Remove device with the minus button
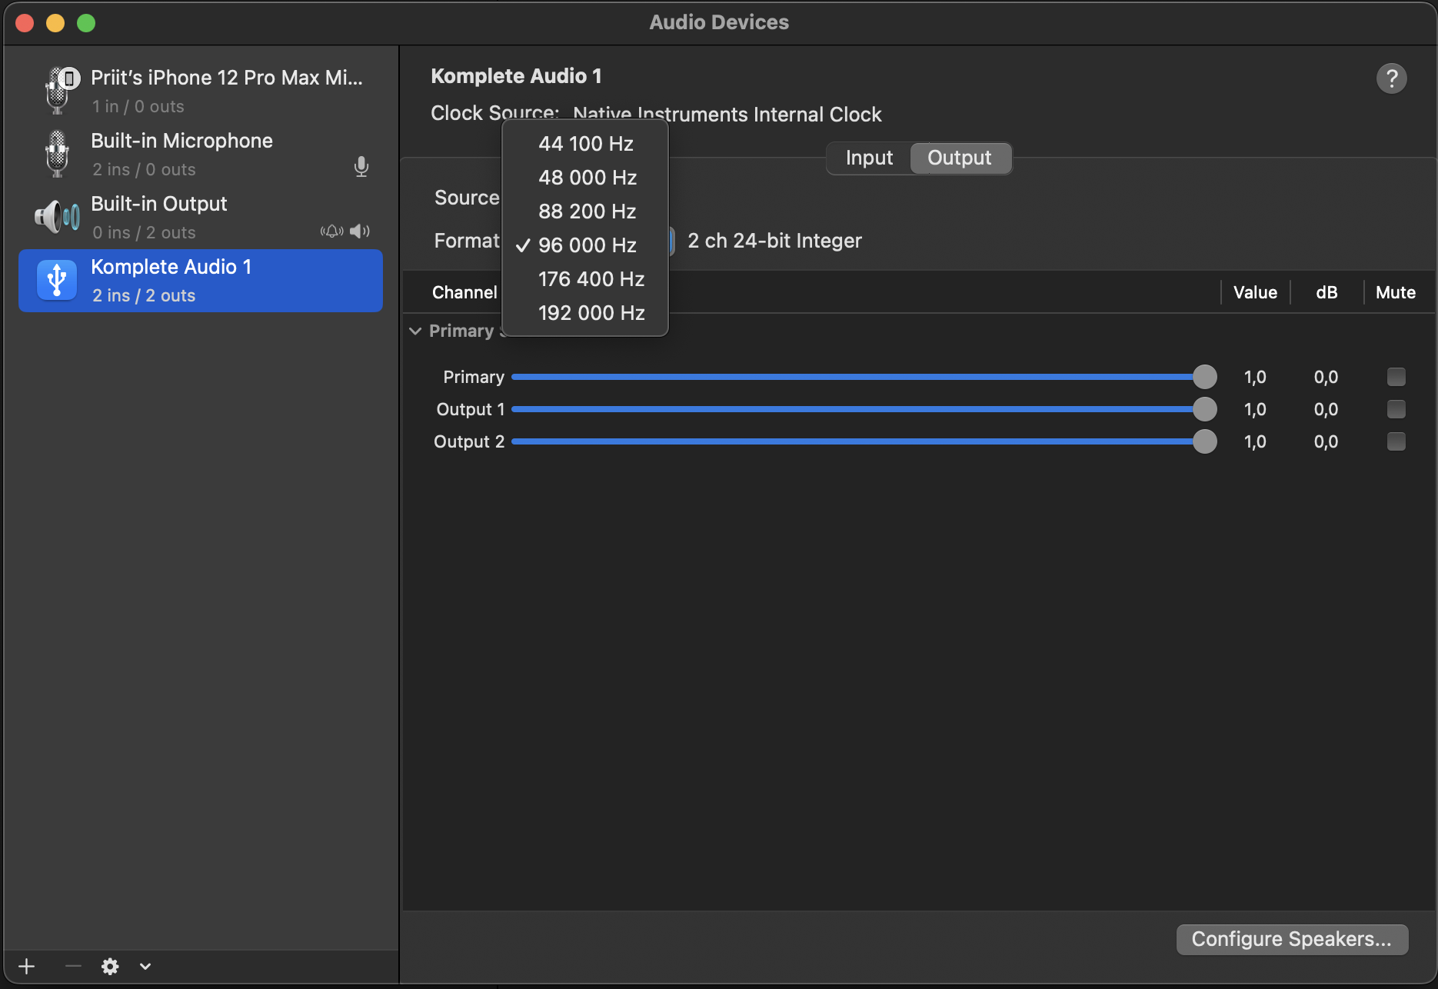This screenshot has height=989, width=1438. coord(73,966)
